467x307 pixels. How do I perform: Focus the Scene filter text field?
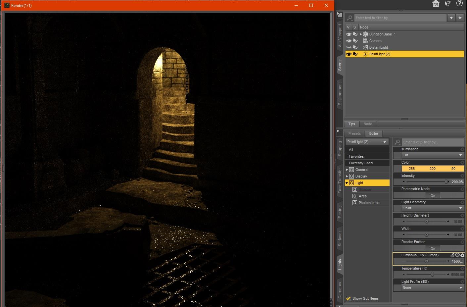coord(400,18)
